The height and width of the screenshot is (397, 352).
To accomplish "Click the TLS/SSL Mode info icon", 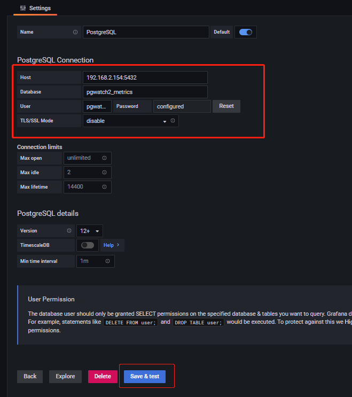I will coord(173,121).
